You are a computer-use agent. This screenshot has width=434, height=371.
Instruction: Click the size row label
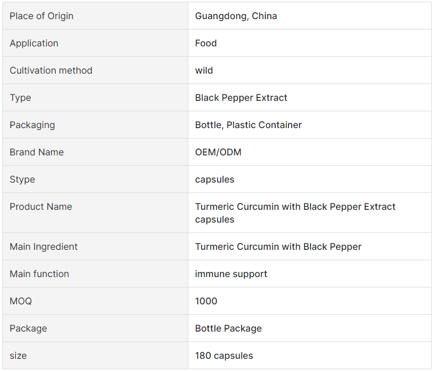coord(18,355)
